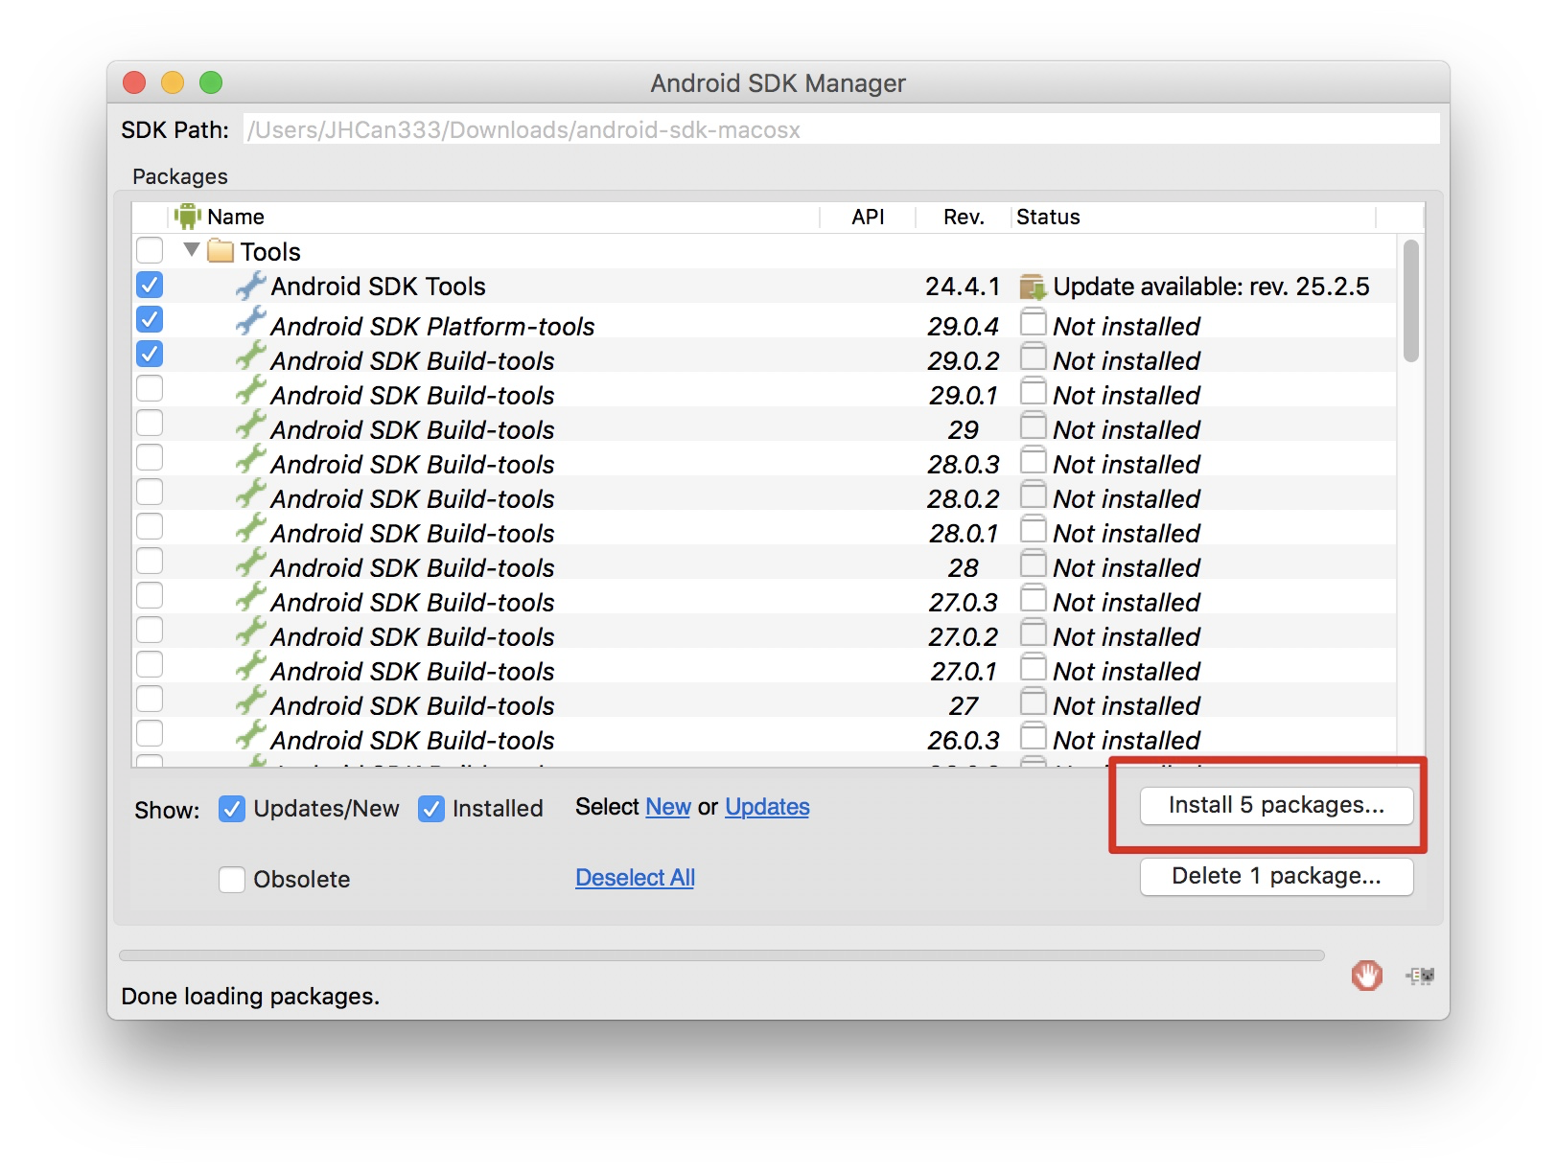Sort by the Rev. column header
Screen dimensions: 1557x1173
point(964,217)
